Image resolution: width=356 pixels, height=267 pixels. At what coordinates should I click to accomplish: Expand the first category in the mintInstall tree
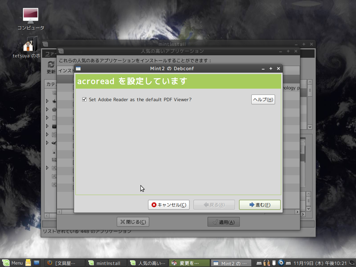tap(47, 101)
